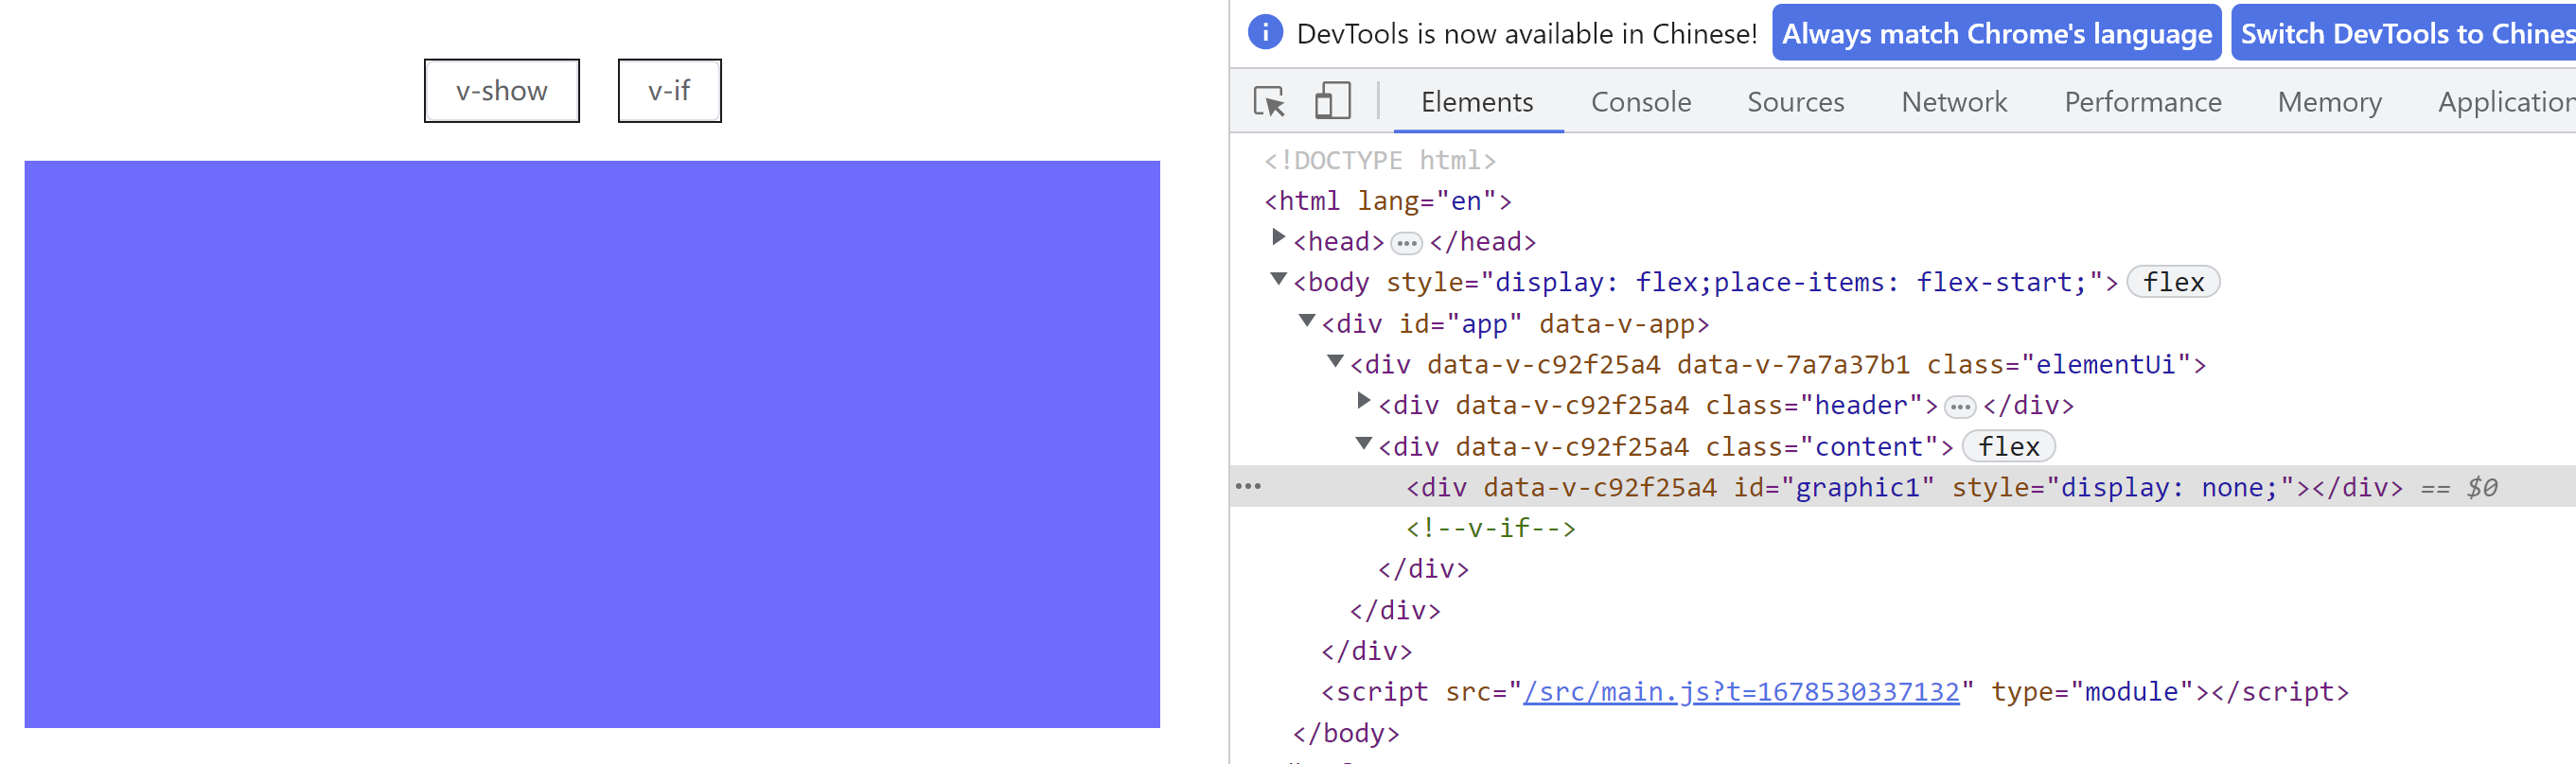Screen dimensions: 2576x764
Task: Collapse the elementUi div node
Action: tap(1334, 361)
